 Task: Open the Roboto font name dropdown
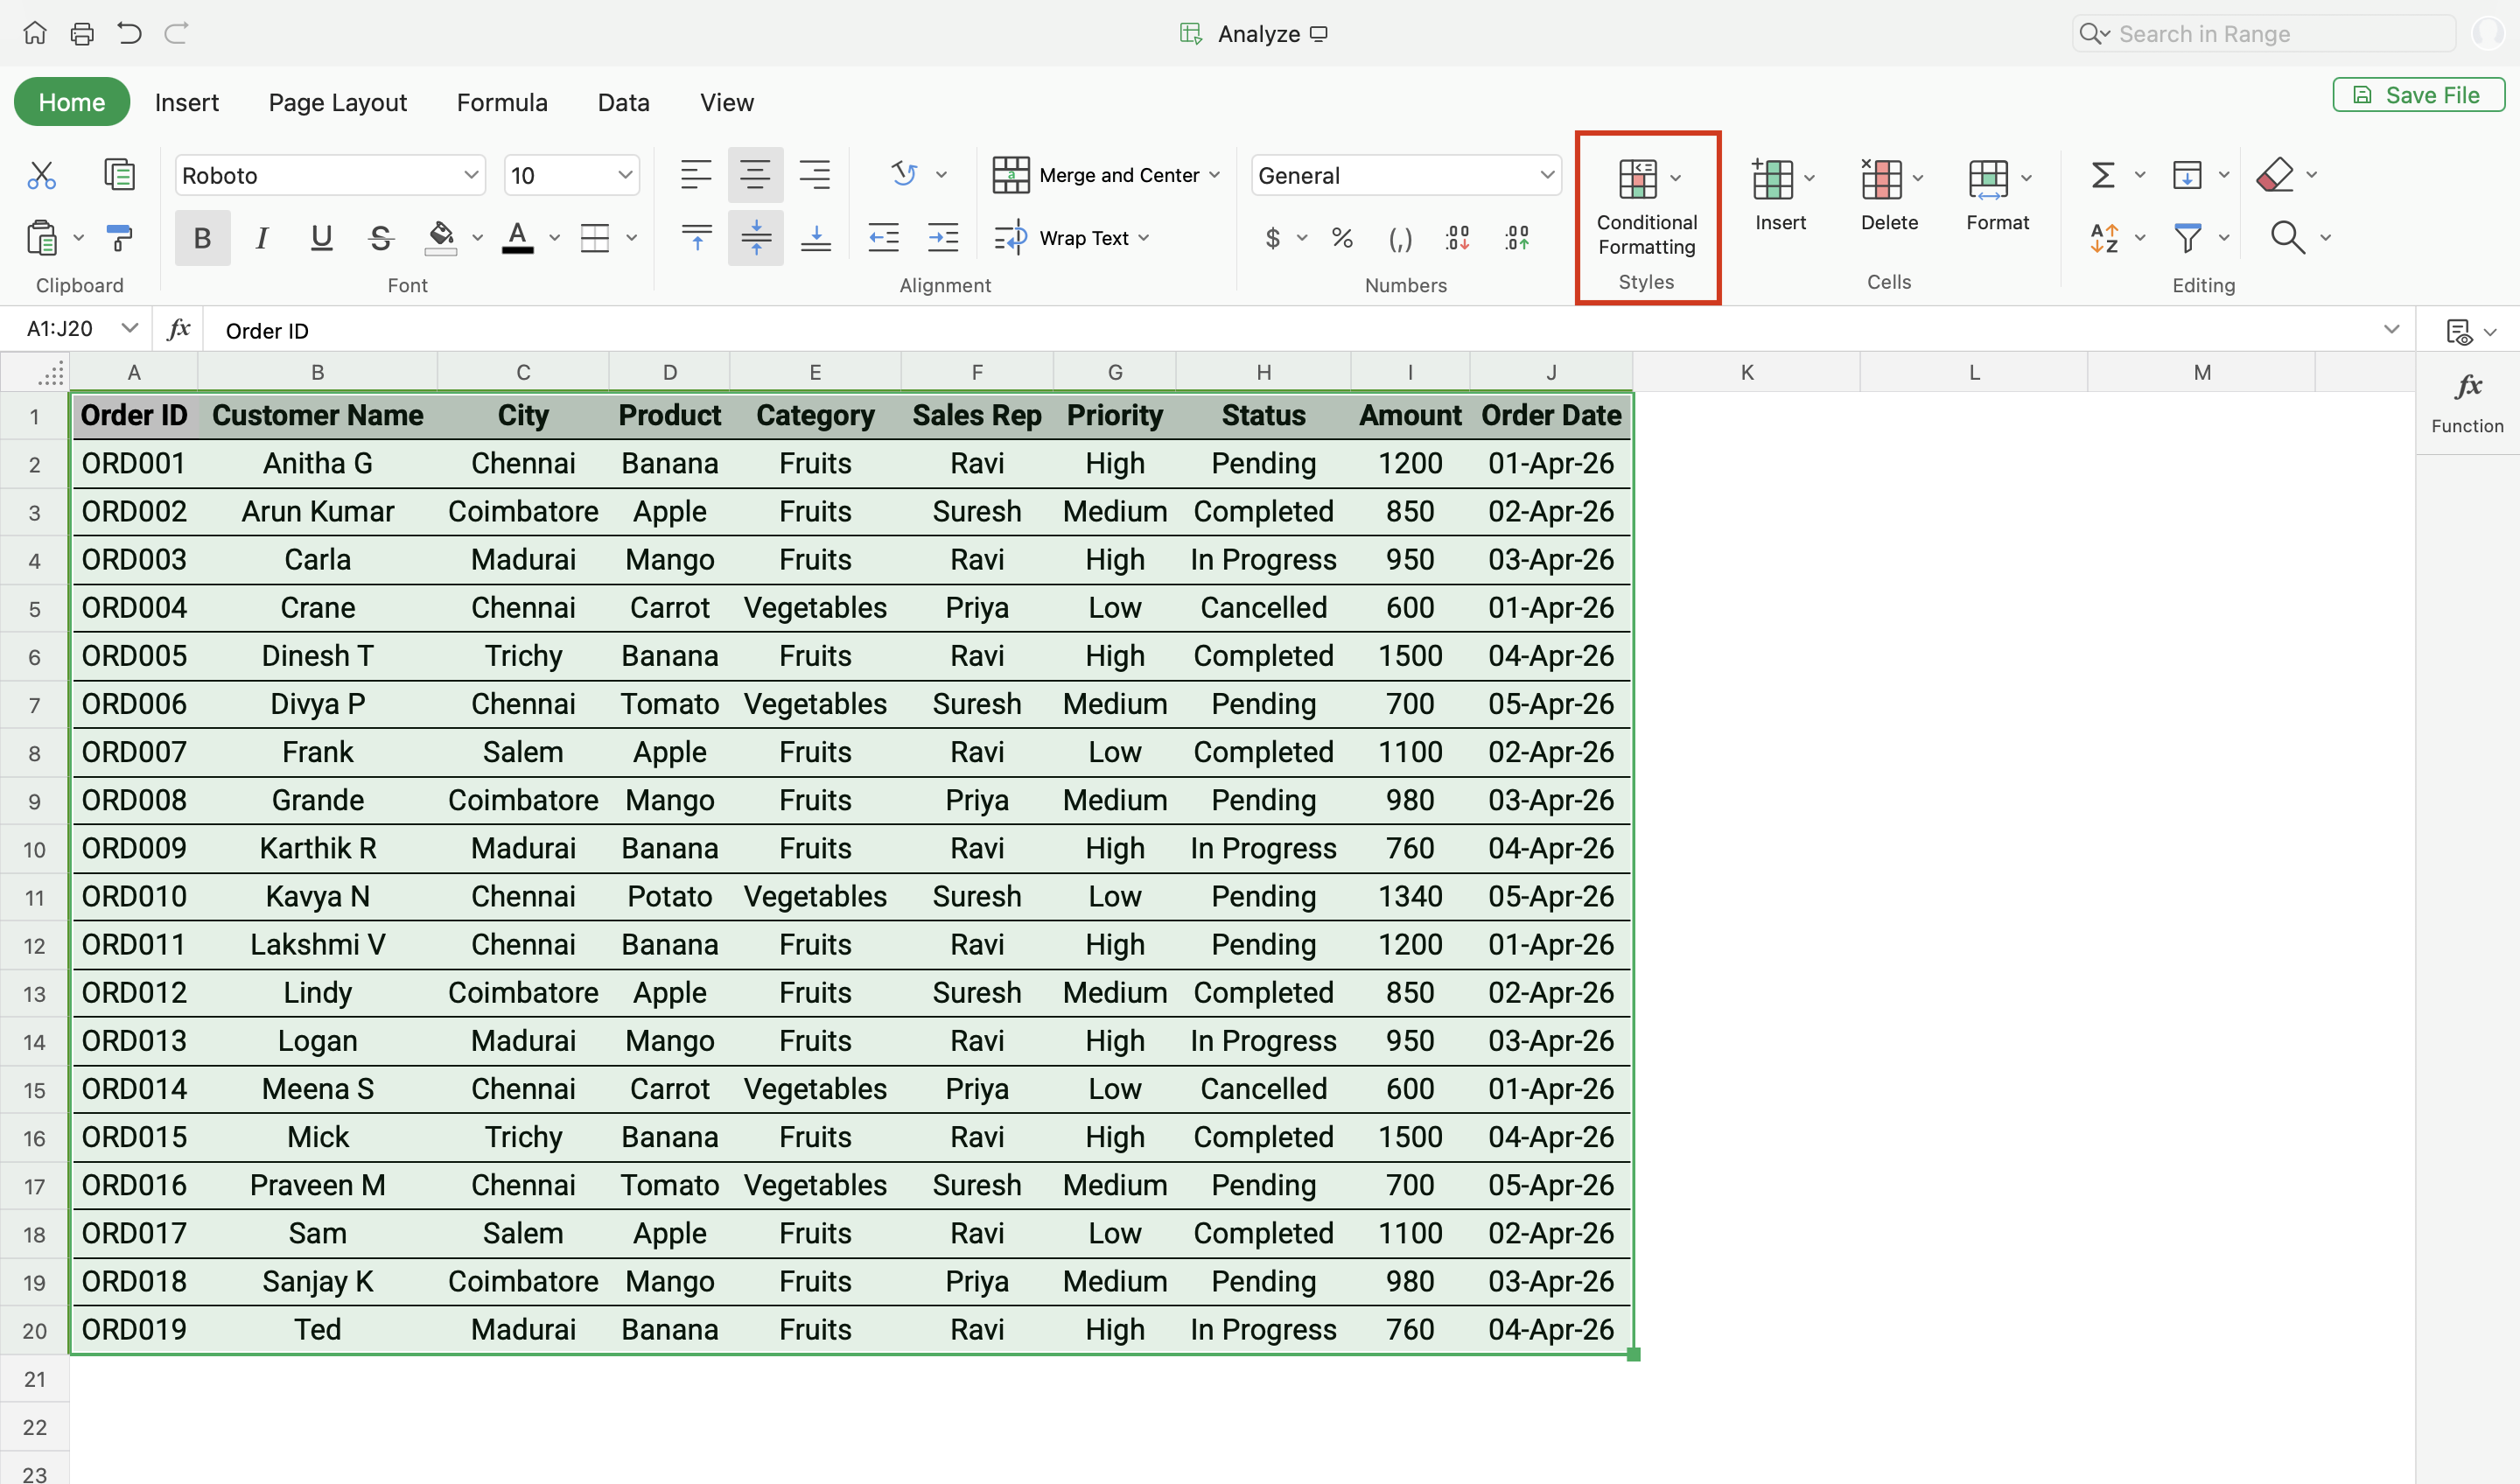(470, 176)
